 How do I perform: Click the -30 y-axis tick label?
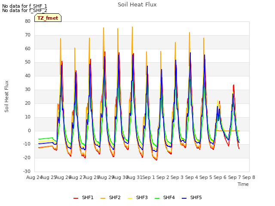27,172
